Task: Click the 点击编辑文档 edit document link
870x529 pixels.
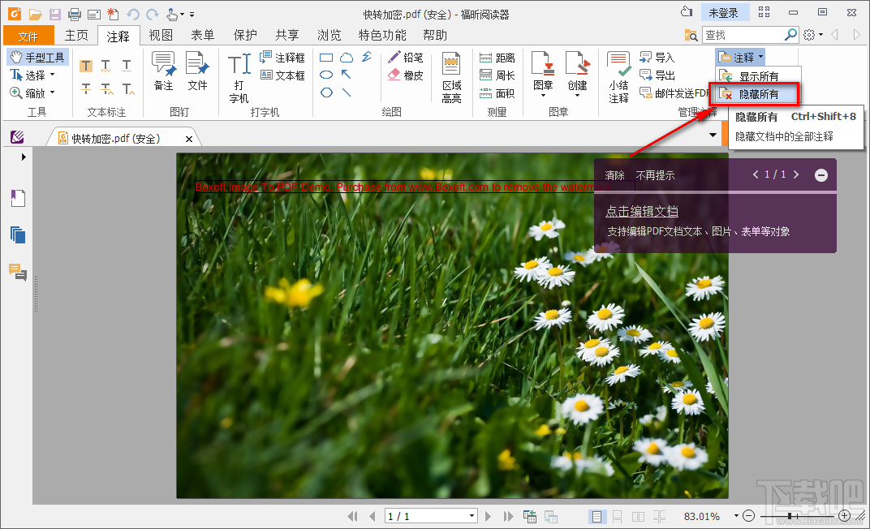Action: pyautogui.click(x=640, y=212)
